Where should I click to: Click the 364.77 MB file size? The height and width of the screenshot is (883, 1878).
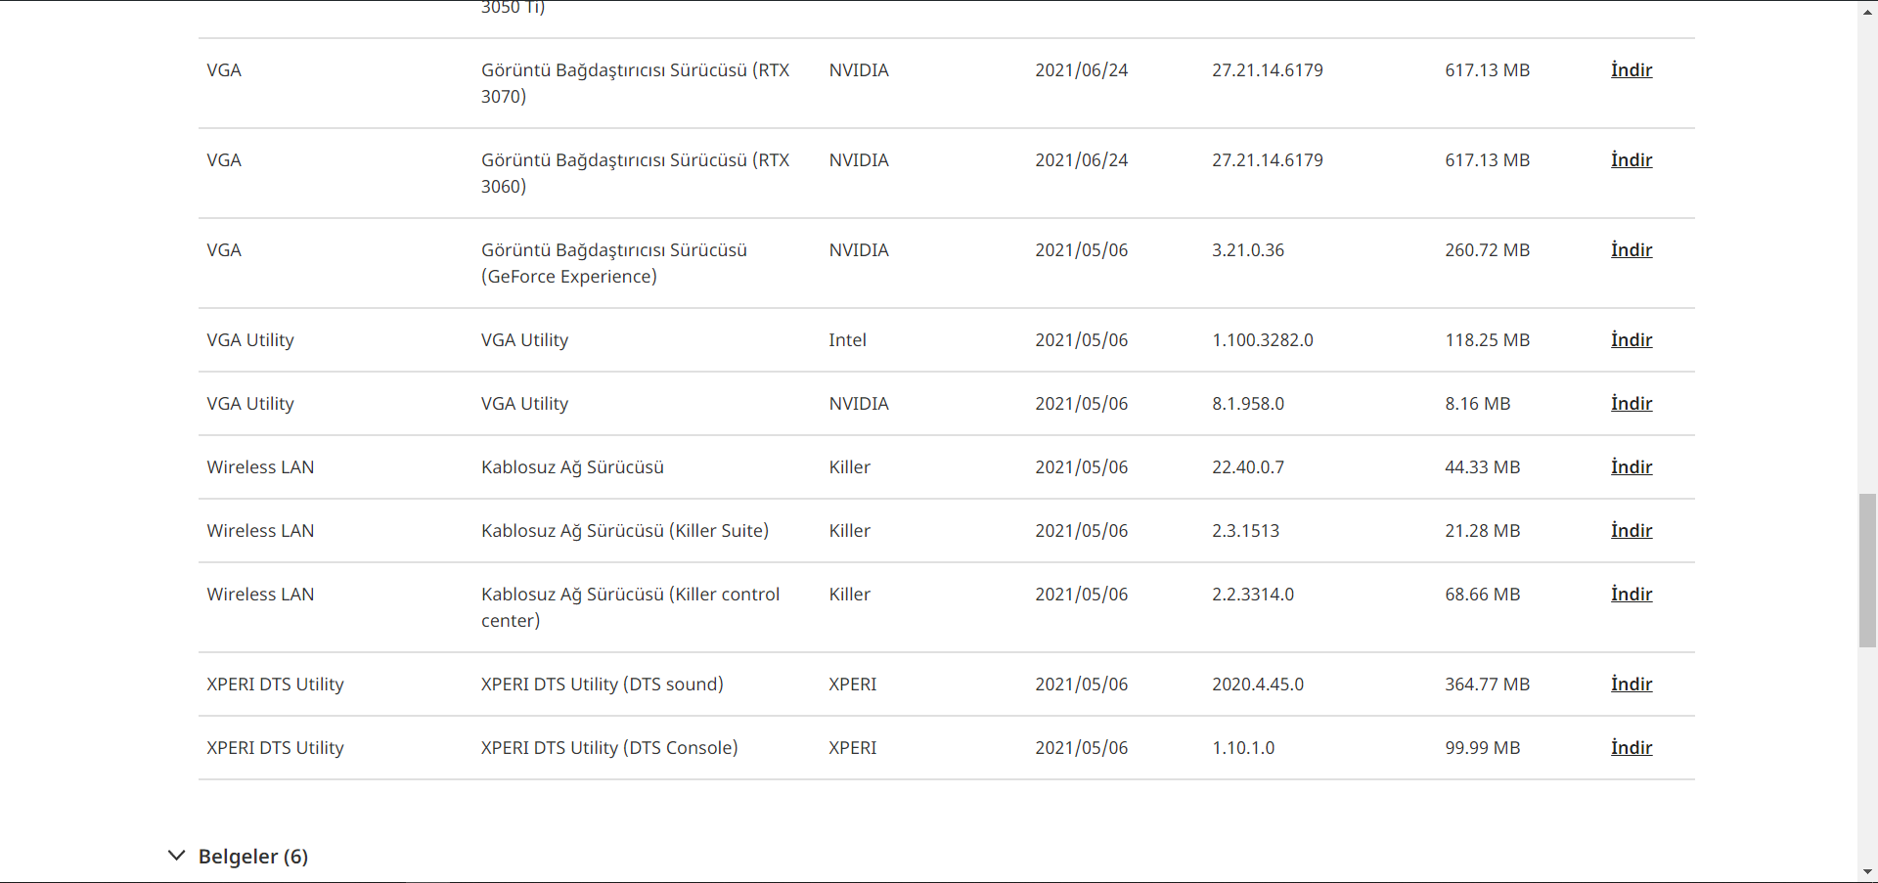pos(1487,684)
